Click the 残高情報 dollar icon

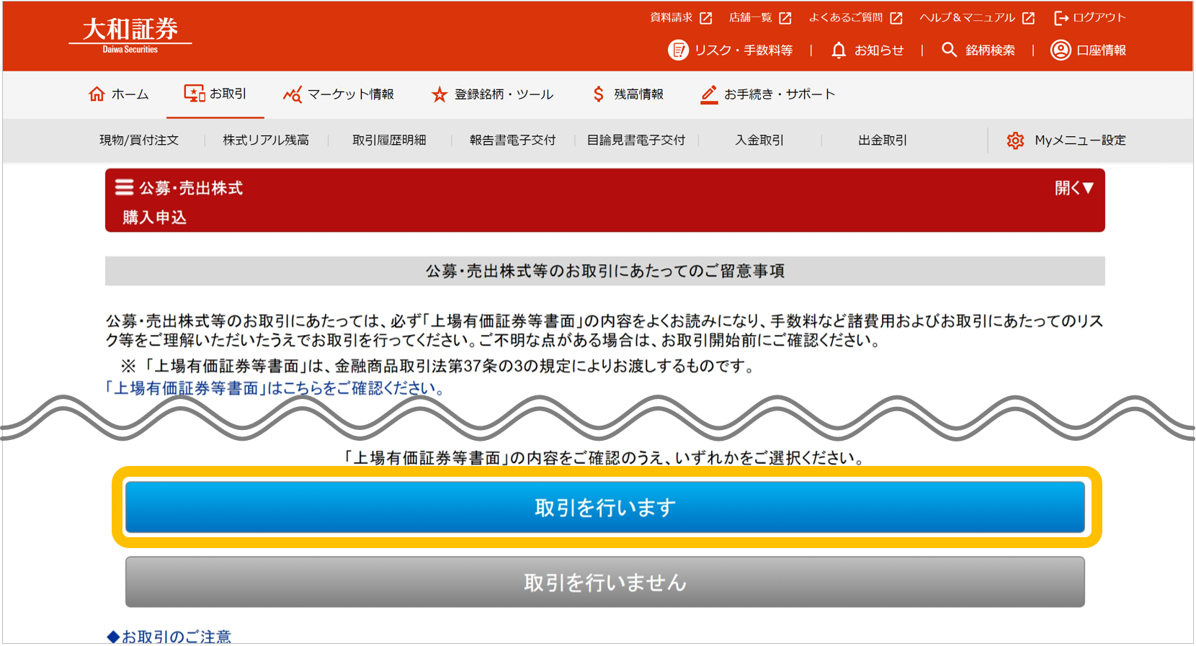(598, 94)
